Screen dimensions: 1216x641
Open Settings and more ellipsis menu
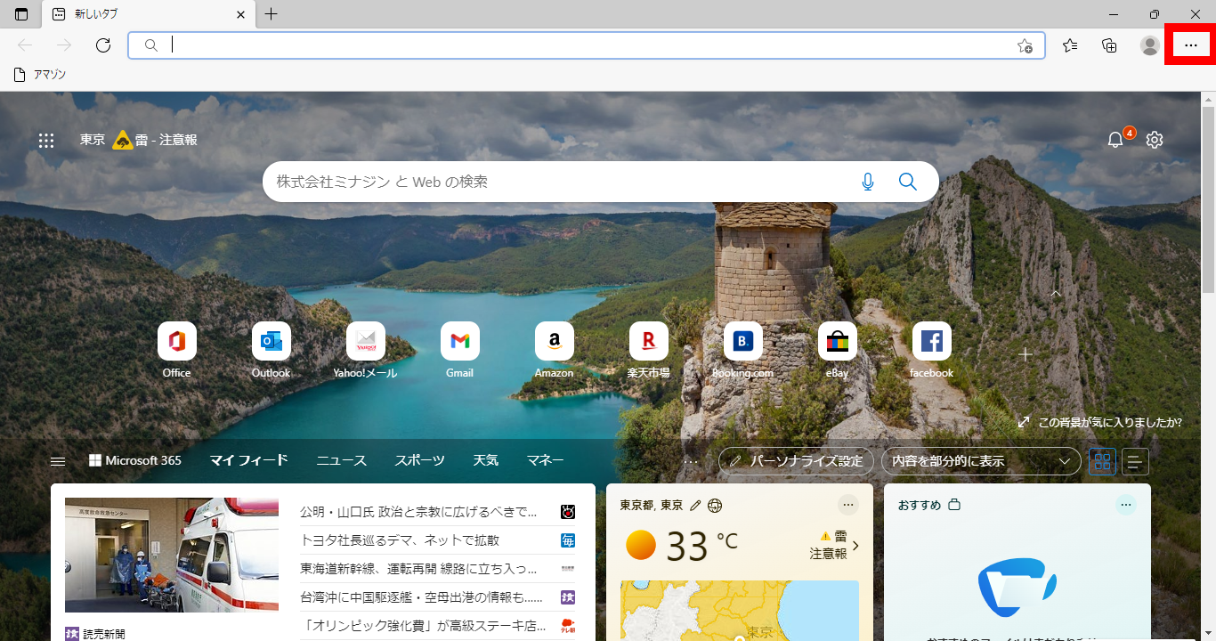1191,45
